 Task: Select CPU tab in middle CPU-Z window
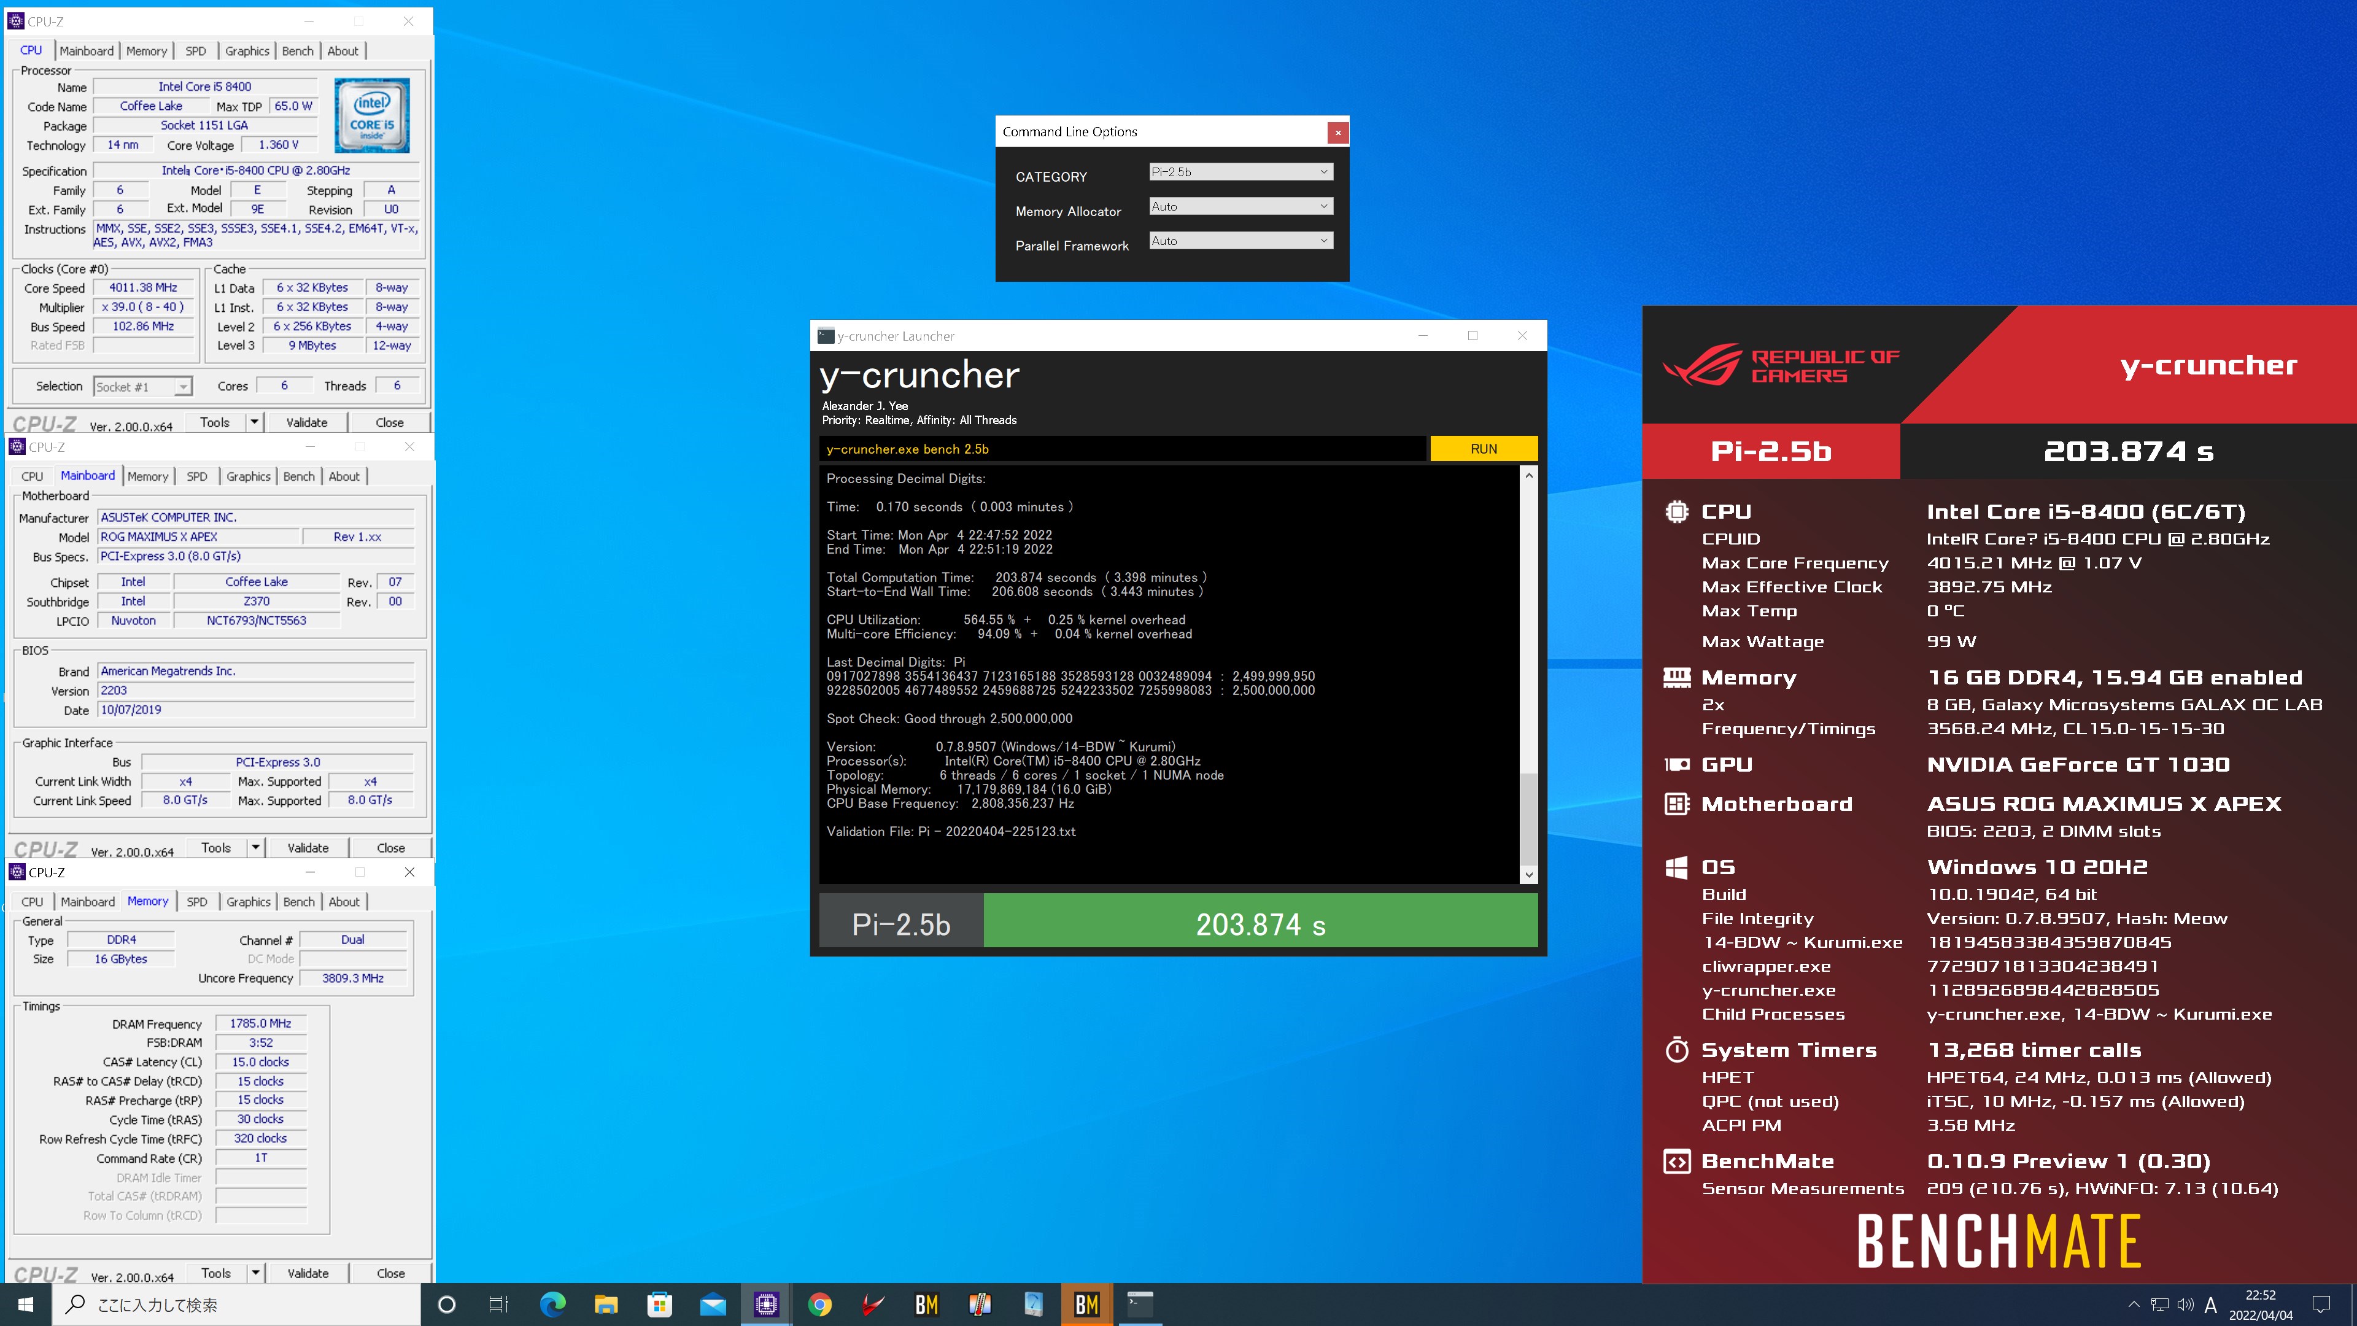click(x=32, y=477)
